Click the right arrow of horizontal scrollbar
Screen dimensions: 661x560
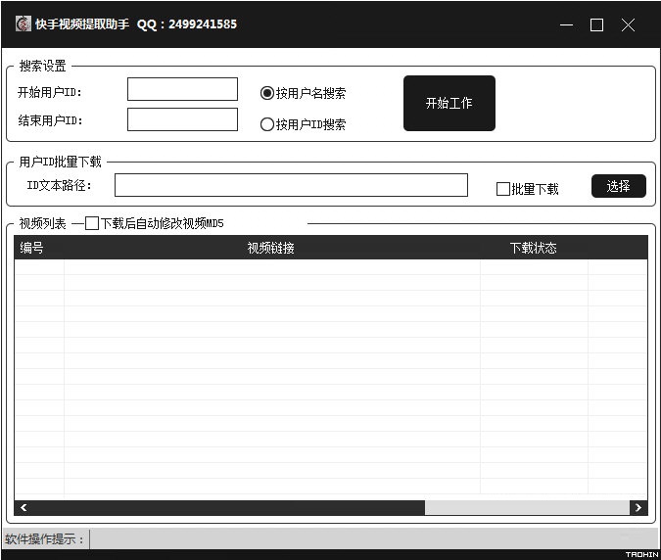pos(638,508)
